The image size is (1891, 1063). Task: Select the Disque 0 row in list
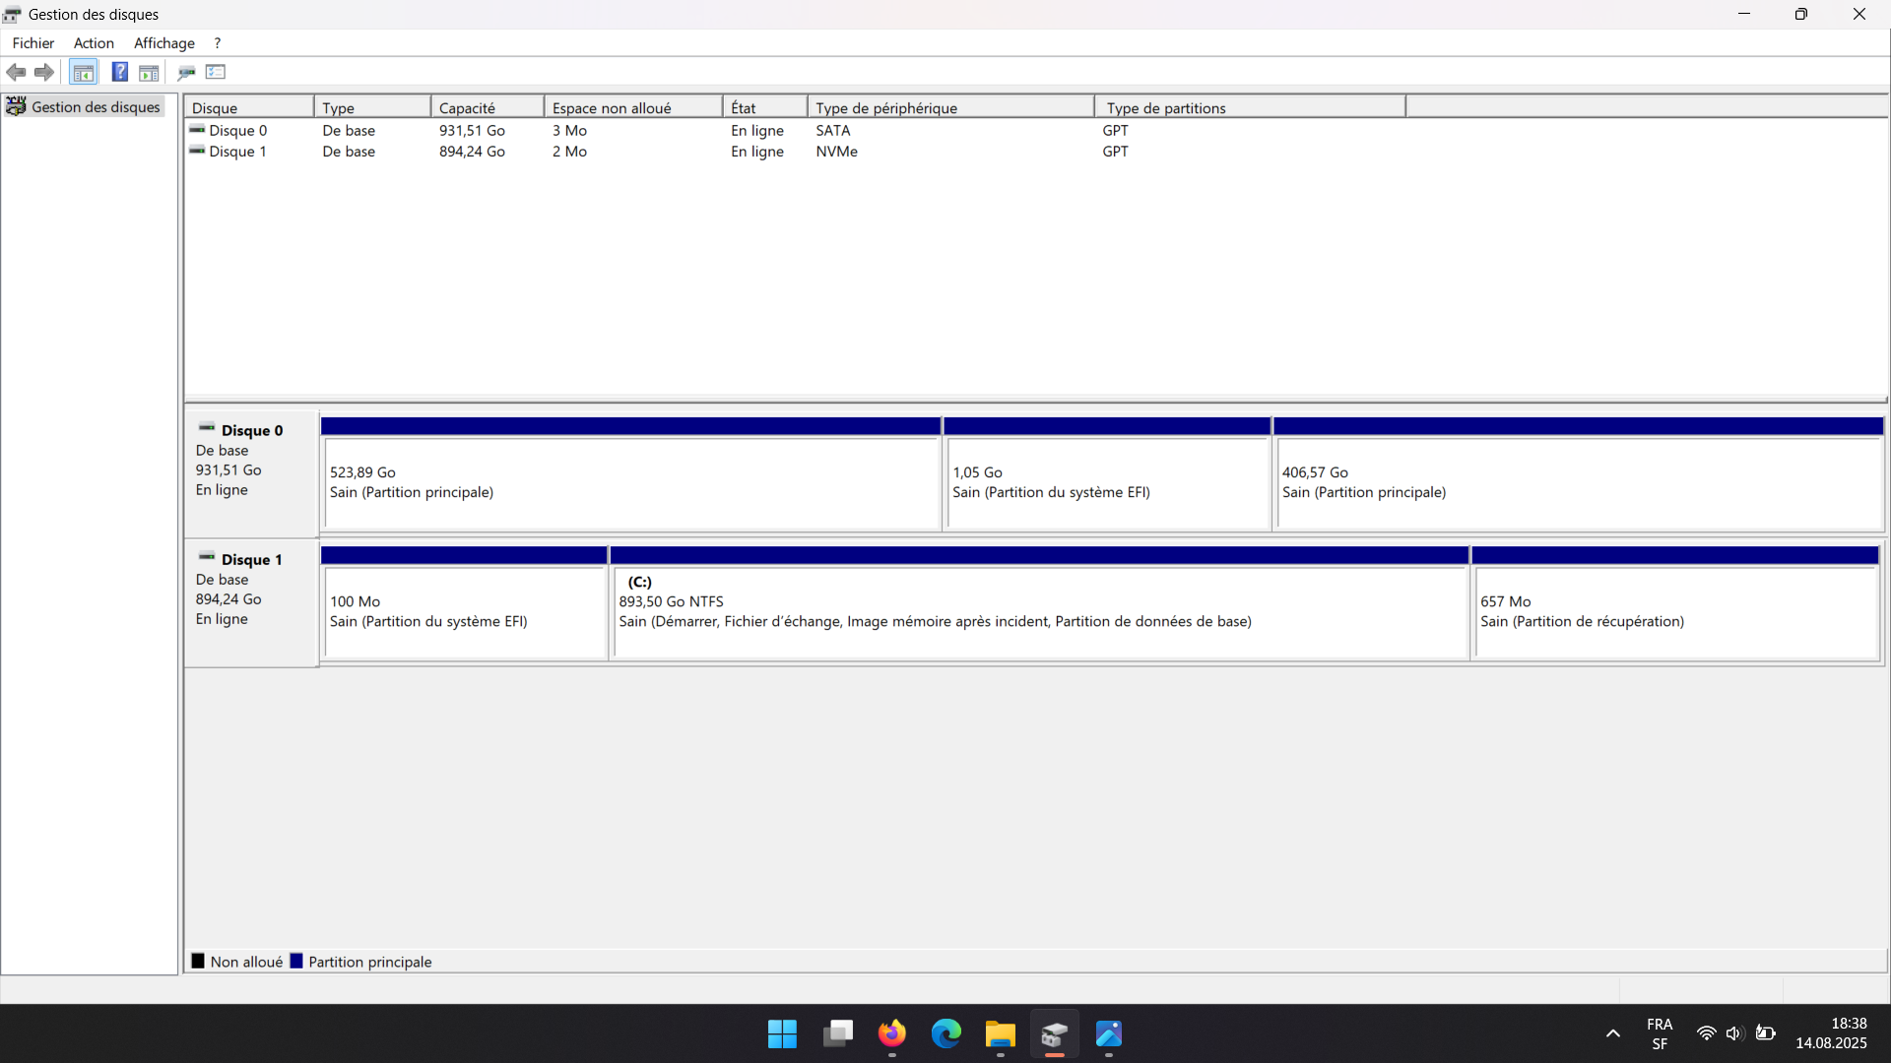pyautogui.click(x=1036, y=130)
